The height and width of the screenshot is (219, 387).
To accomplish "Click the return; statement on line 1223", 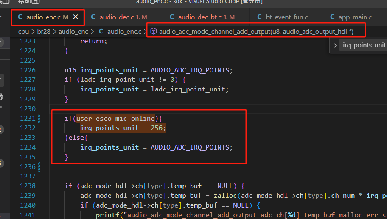I will (93, 41).
